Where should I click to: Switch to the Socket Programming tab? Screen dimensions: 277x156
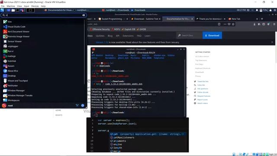coord(113,19)
